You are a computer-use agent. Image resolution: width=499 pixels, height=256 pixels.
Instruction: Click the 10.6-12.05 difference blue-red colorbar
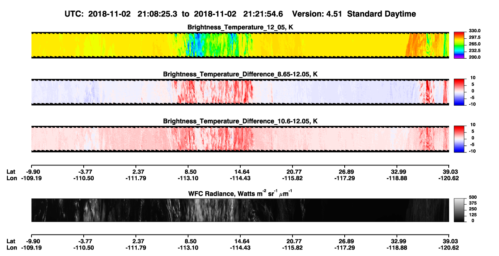pos(459,139)
